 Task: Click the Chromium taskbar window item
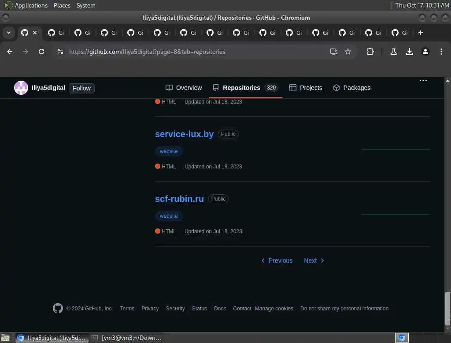[52, 338]
